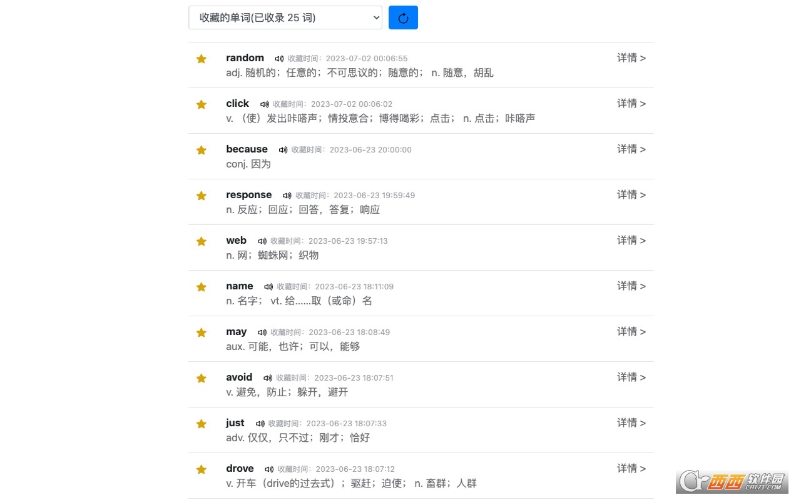Toggle star for avoid
Image resolution: width=801 pixels, height=500 pixels.
202,378
